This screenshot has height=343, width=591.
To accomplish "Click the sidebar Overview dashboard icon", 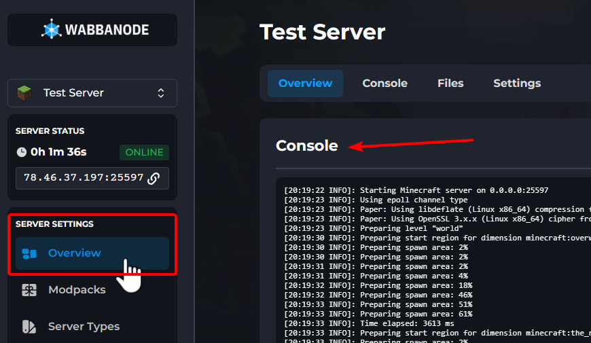I will pos(29,253).
